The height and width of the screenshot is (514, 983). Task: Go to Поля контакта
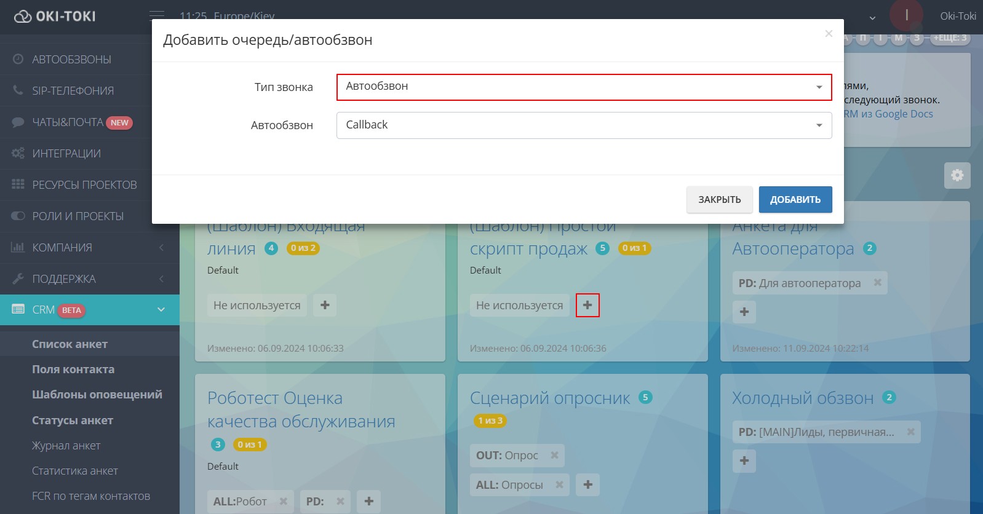[x=73, y=370]
